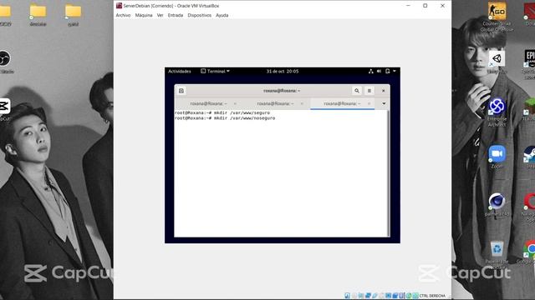Click the terminal vertical scrollbar
The image size is (535, 300).
(388, 173)
